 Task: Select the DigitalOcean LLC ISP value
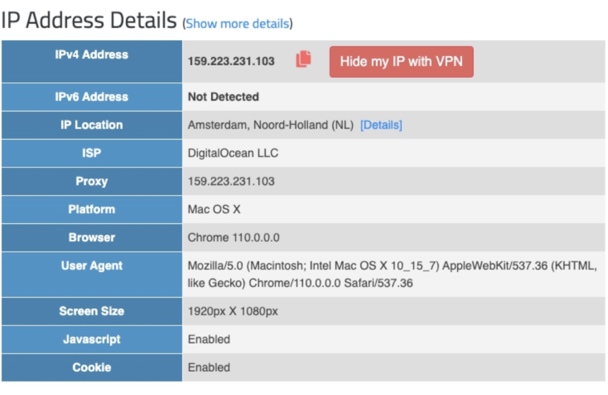click(233, 153)
